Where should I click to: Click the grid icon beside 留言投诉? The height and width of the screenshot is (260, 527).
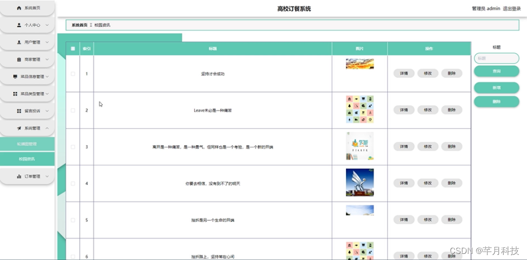[19, 111]
